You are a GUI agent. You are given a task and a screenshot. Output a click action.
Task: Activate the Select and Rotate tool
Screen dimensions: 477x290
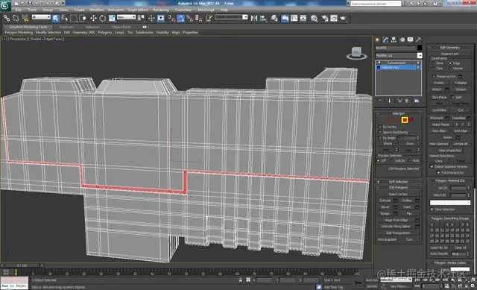point(103,18)
